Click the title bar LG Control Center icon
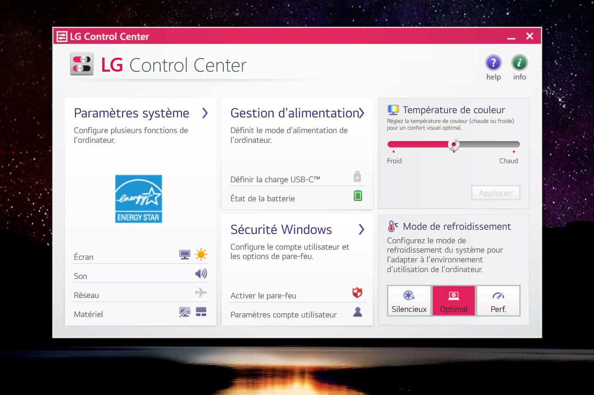 pyautogui.click(x=62, y=36)
